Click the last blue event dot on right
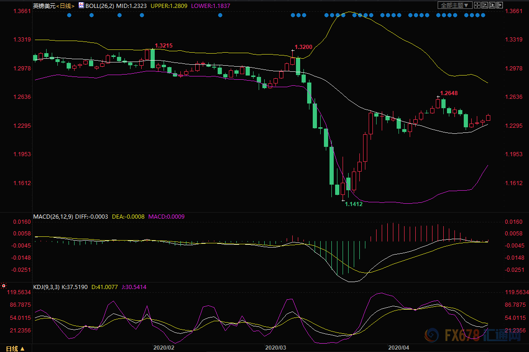The height and width of the screenshot is (352, 529). [483, 15]
